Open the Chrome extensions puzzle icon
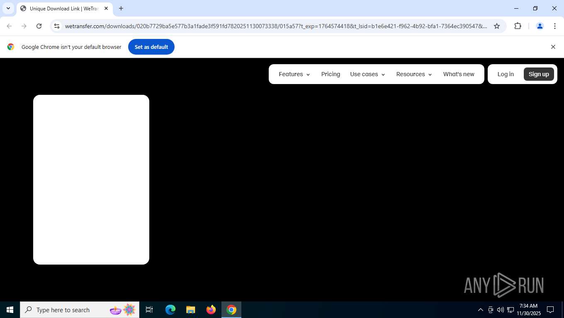564x318 pixels. tap(518, 26)
